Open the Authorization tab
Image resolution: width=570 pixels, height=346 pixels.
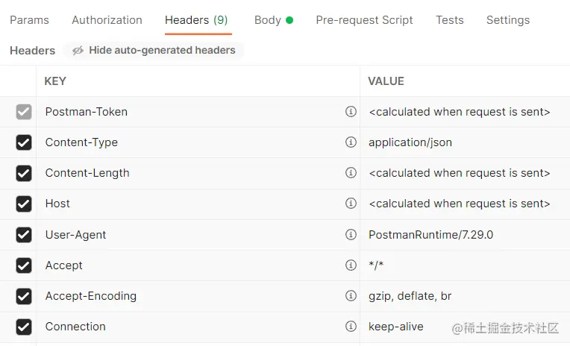tap(107, 20)
